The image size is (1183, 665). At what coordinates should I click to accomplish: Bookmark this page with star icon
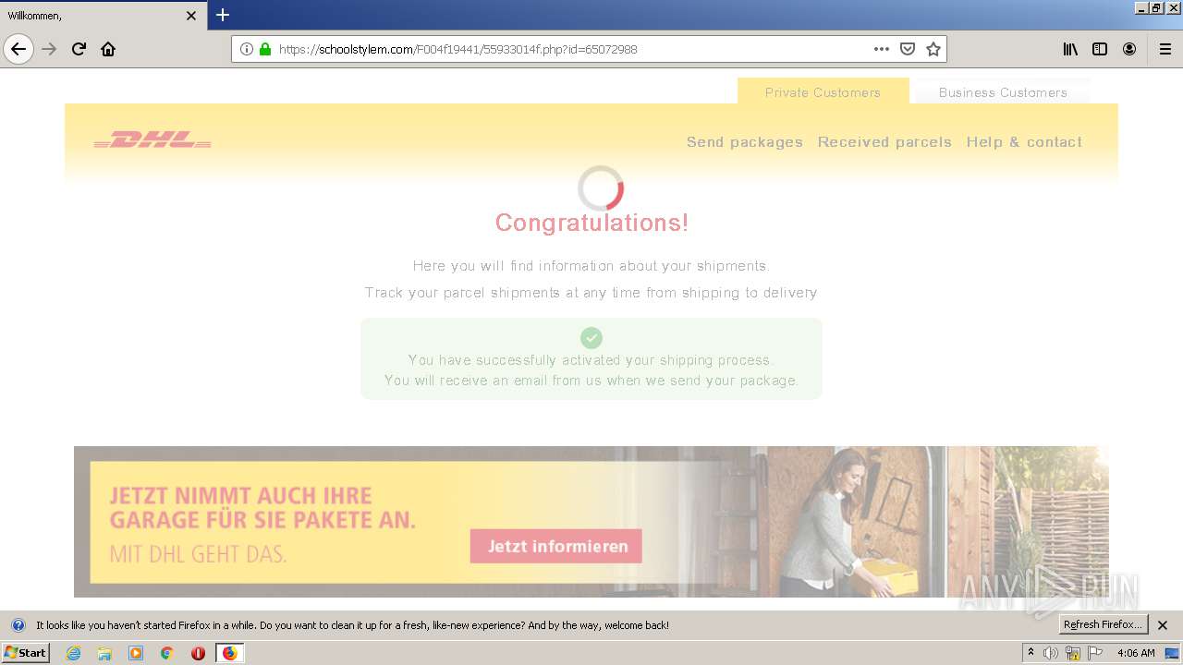pyautogui.click(x=933, y=49)
